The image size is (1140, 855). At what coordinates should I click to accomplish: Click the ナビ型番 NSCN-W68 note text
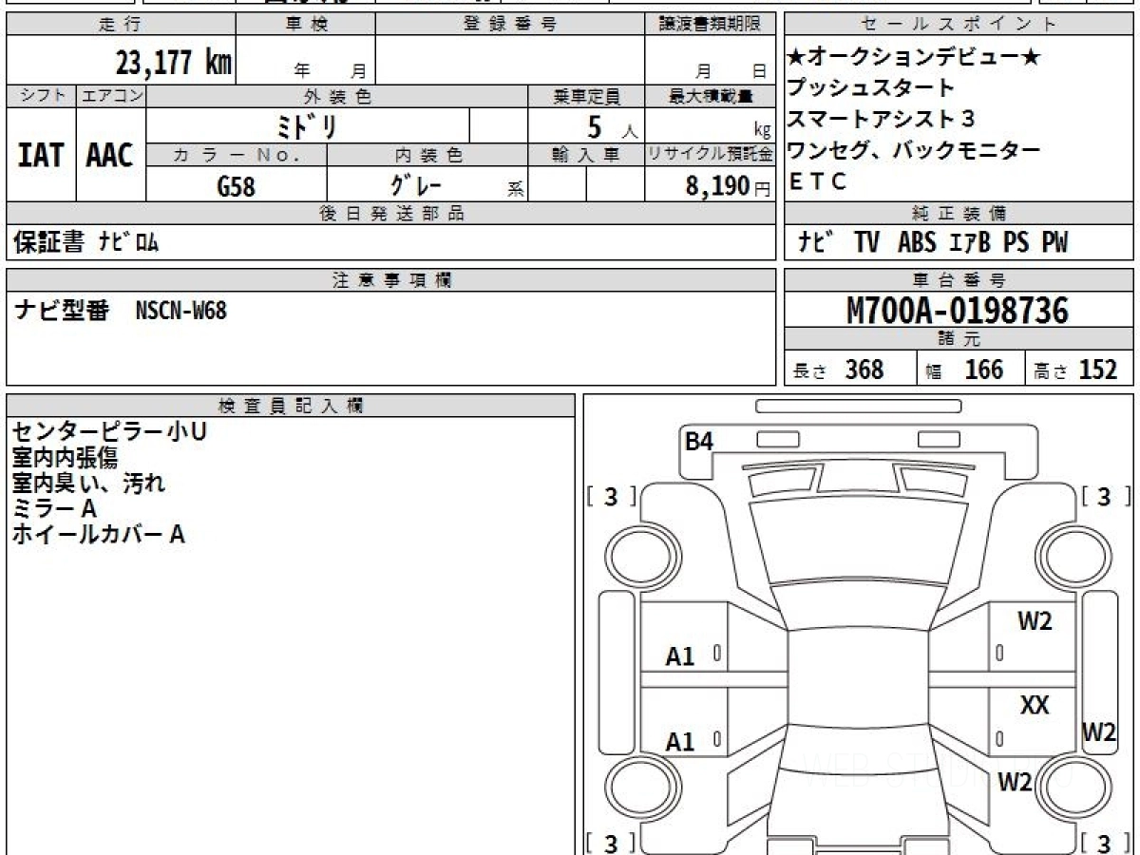tap(120, 311)
